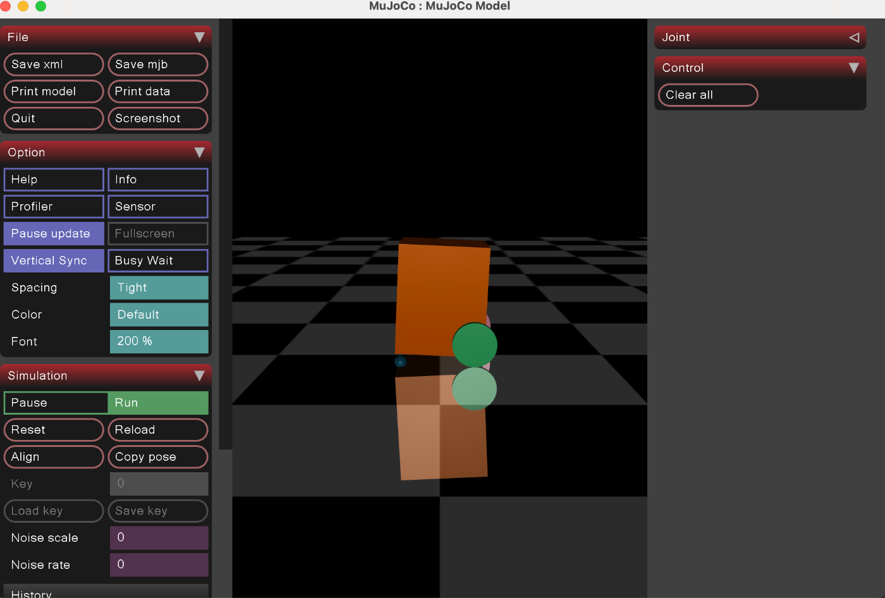
Task: Select the light green sphere reflection
Action: [x=474, y=389]
